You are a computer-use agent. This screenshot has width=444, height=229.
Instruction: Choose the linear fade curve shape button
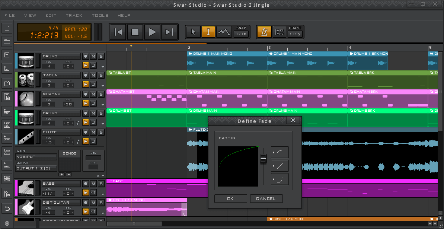tap(280, 166)
